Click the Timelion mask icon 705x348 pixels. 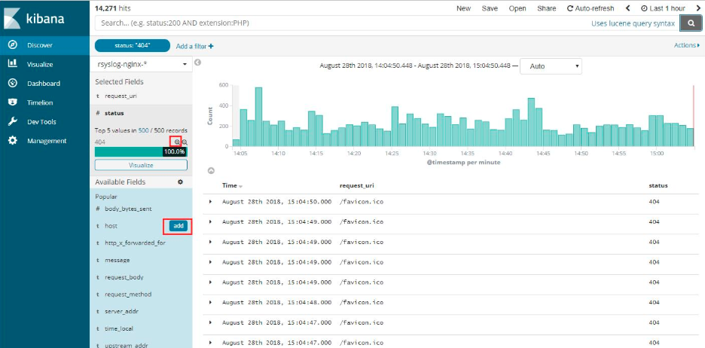point(13,102)
